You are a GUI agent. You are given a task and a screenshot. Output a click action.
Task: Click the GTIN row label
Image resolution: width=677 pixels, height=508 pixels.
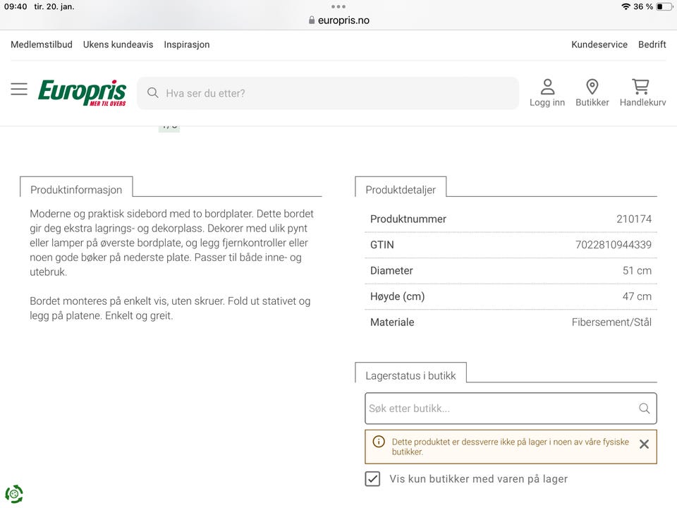[382, 245]
